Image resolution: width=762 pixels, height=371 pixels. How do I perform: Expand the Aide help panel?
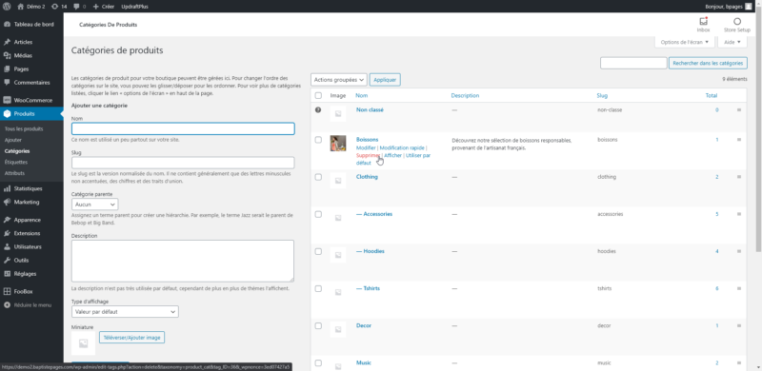[x=732, y=42]
